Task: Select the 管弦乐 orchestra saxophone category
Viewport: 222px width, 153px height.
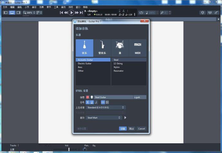Action: tap(102, 48)
